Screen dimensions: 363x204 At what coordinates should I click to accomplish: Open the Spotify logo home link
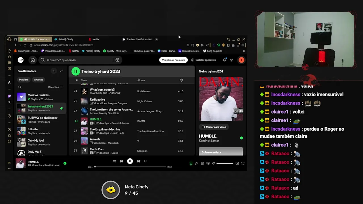point(20,60)
